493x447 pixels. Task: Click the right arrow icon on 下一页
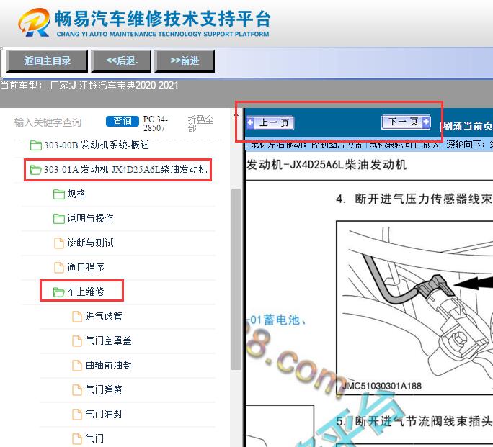coord(426,122)
